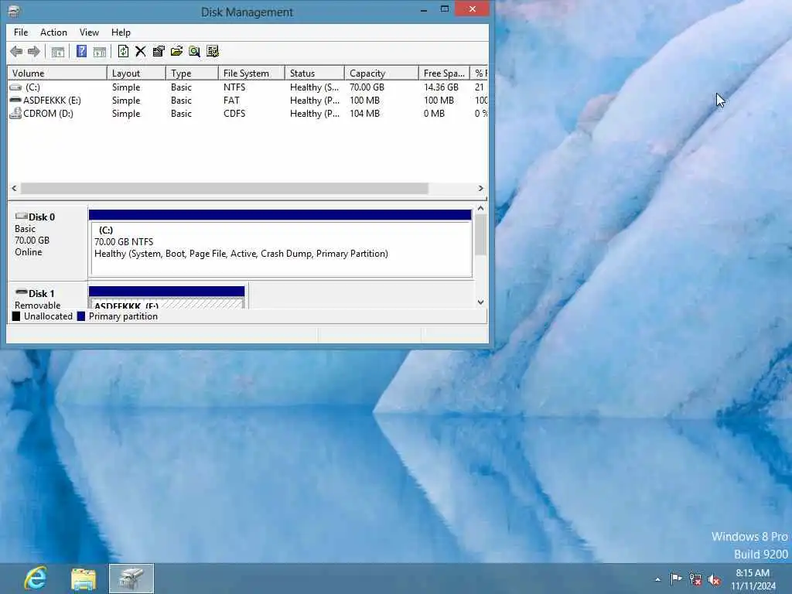Click the Disk 1 Removable label panel
The height and width of the screenshot is (594, 792).
click(x=47, y=295)
